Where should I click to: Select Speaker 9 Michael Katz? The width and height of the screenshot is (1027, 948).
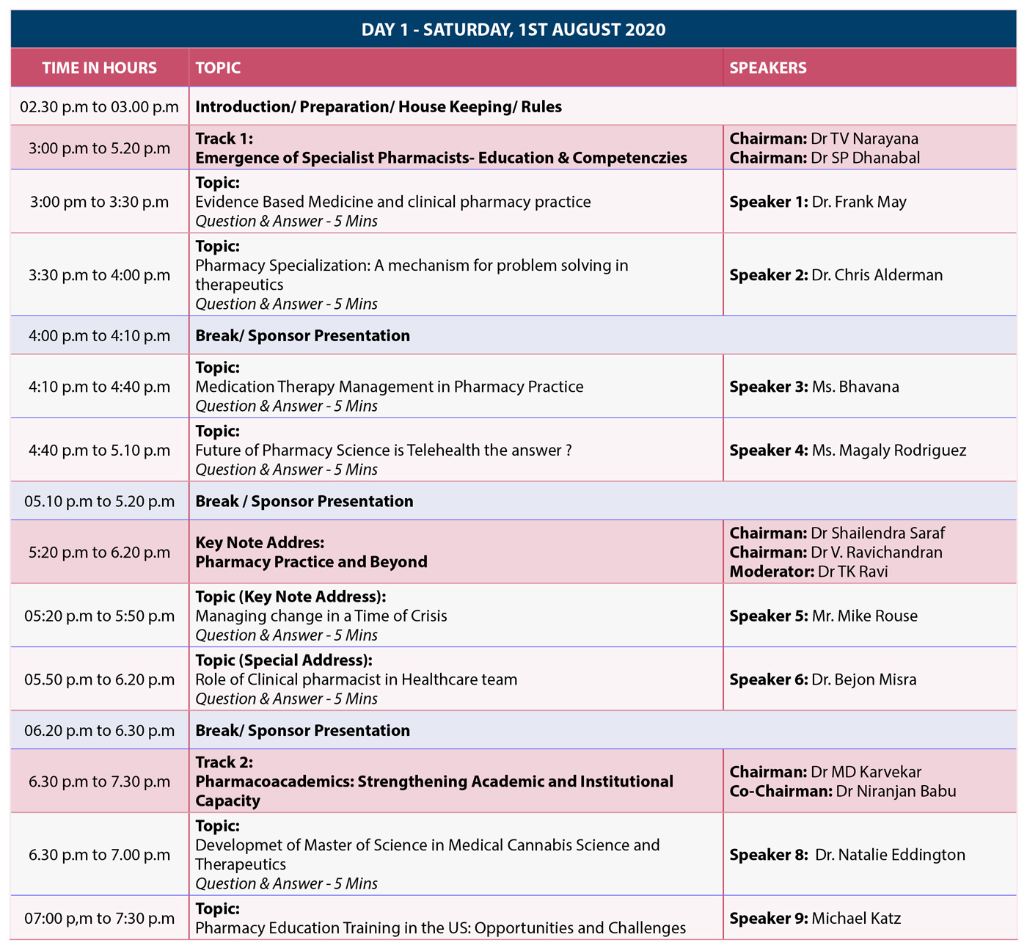814,919
